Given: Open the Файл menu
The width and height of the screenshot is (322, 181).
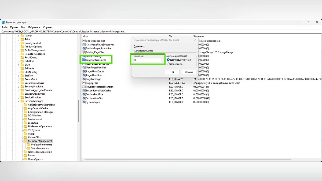Looking at the screenshot, I should point(5,27).
